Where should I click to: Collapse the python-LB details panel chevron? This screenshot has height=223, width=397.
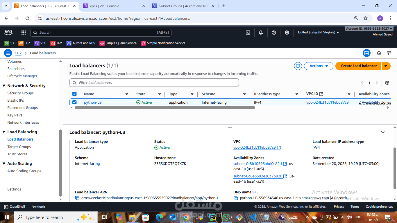(383, 132)
